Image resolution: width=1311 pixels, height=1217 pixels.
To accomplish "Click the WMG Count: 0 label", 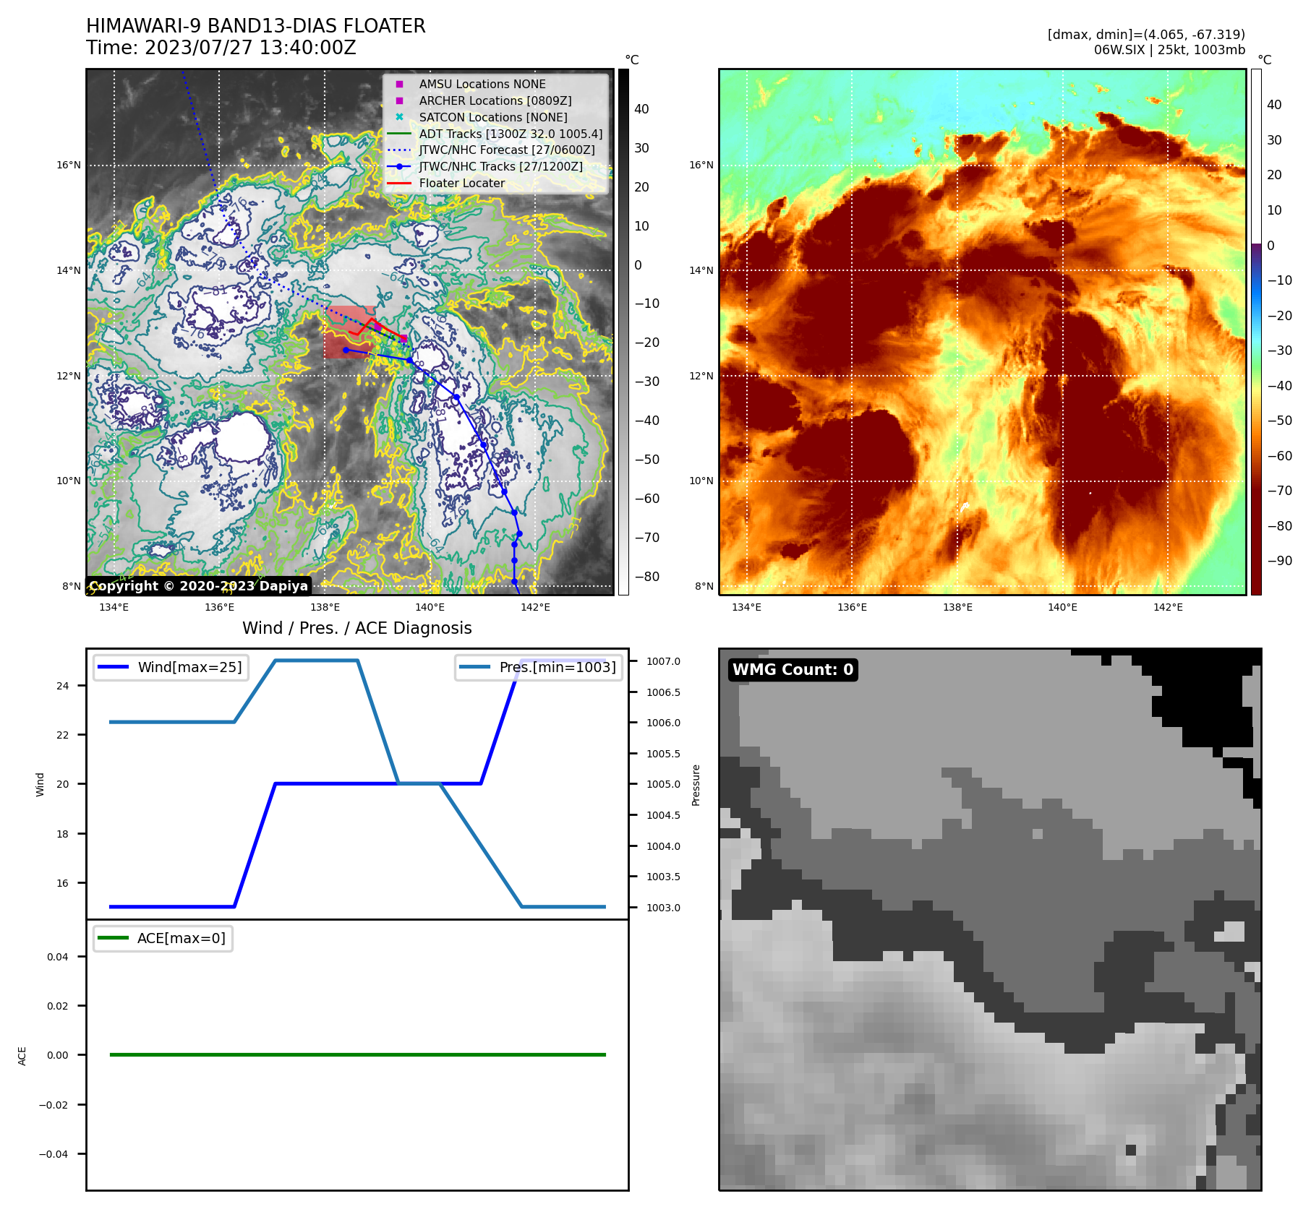I will click(793, 670).
